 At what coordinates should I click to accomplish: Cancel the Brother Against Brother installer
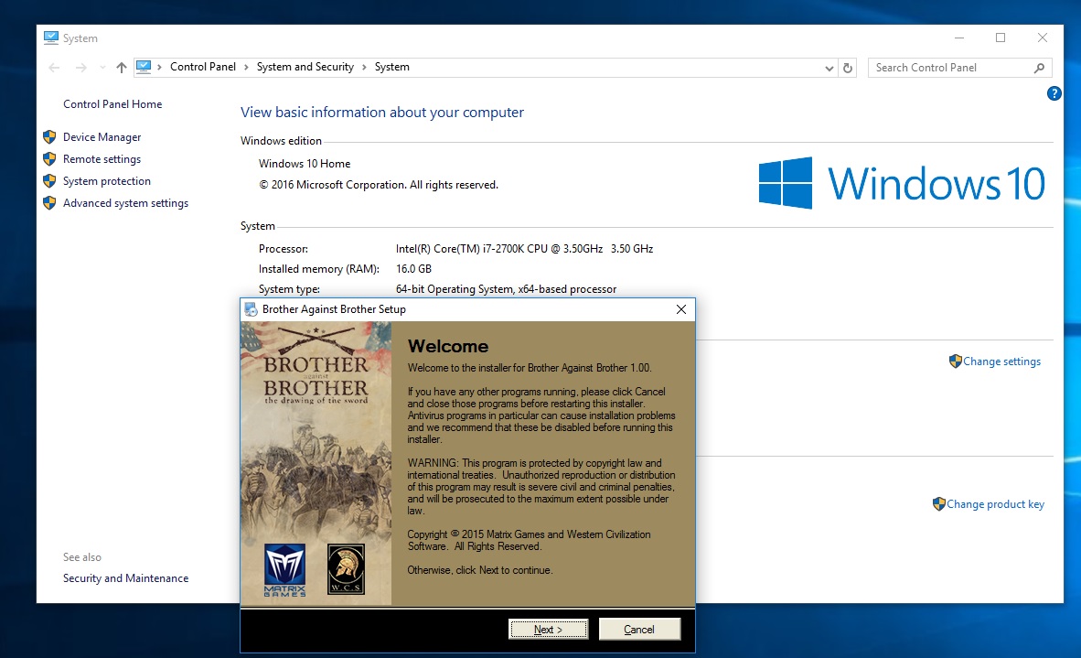[x=639, y=629]
